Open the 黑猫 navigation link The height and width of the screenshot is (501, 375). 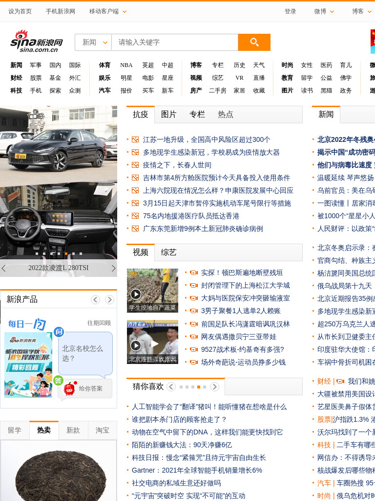point(326,91)
